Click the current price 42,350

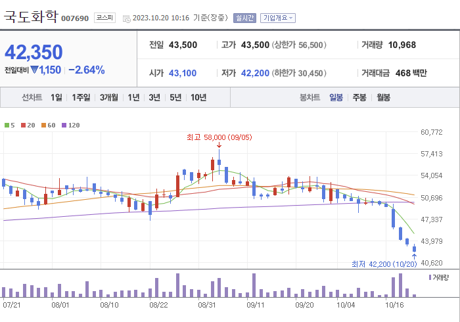coord(34,52)
